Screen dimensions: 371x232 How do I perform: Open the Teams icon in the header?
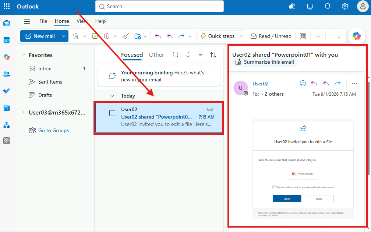tap(292, 6)
